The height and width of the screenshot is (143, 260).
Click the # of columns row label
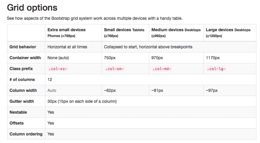pos(22,80)
